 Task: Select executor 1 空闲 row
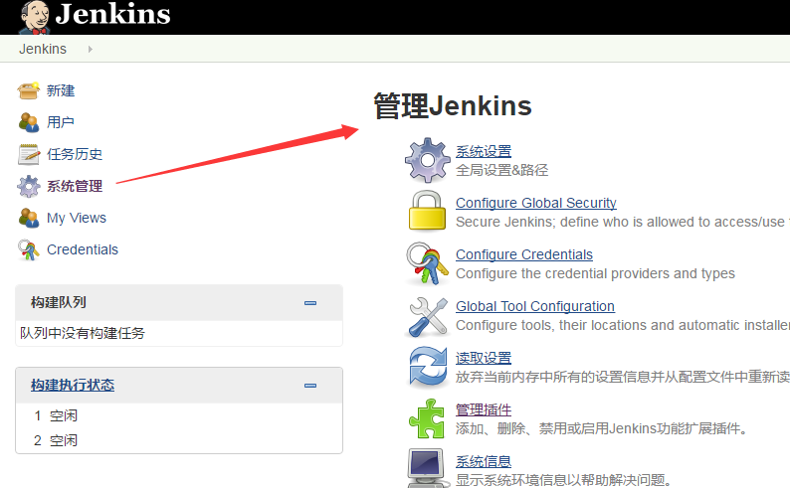(x=179, y=415)
